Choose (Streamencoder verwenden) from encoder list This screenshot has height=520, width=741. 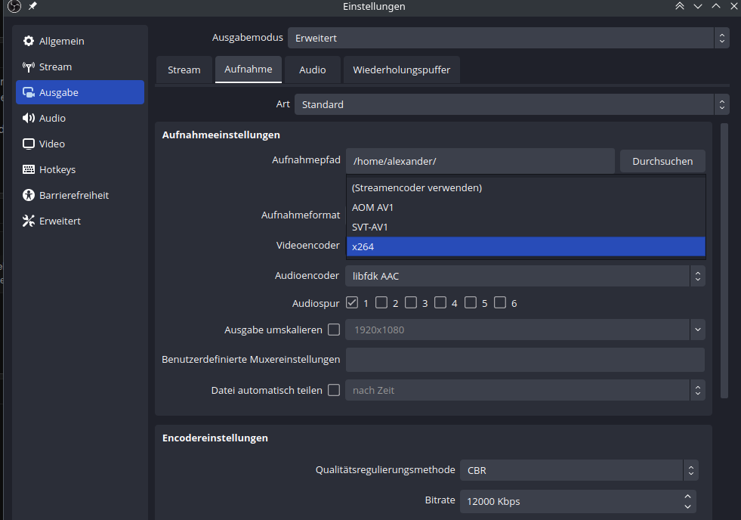(526, 187)
